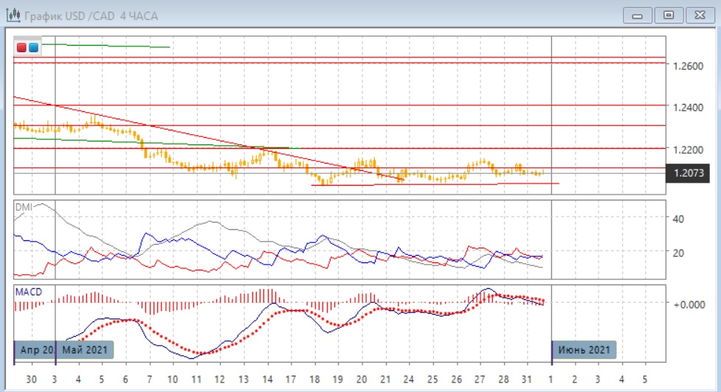Click date label 12 on time axis
Image resolution: width=721 pixels, height=392 pixels.
[x=219, y=379]
